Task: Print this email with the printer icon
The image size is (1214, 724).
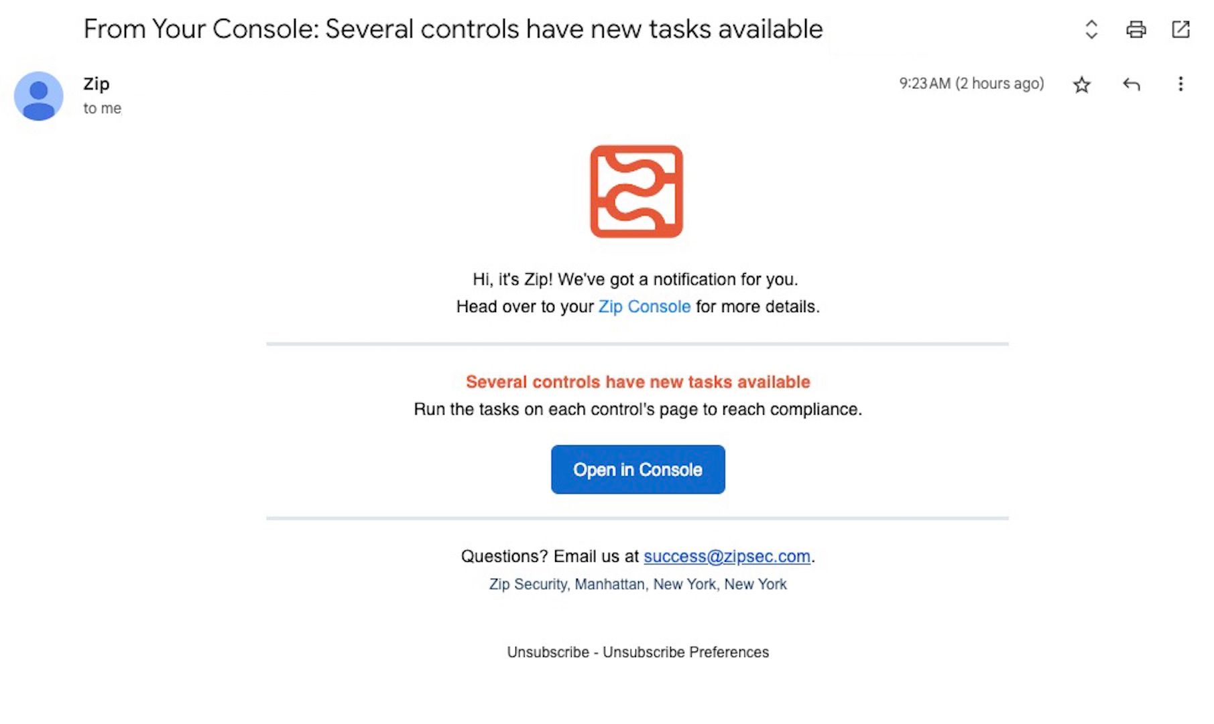Action: [1136, 29]
